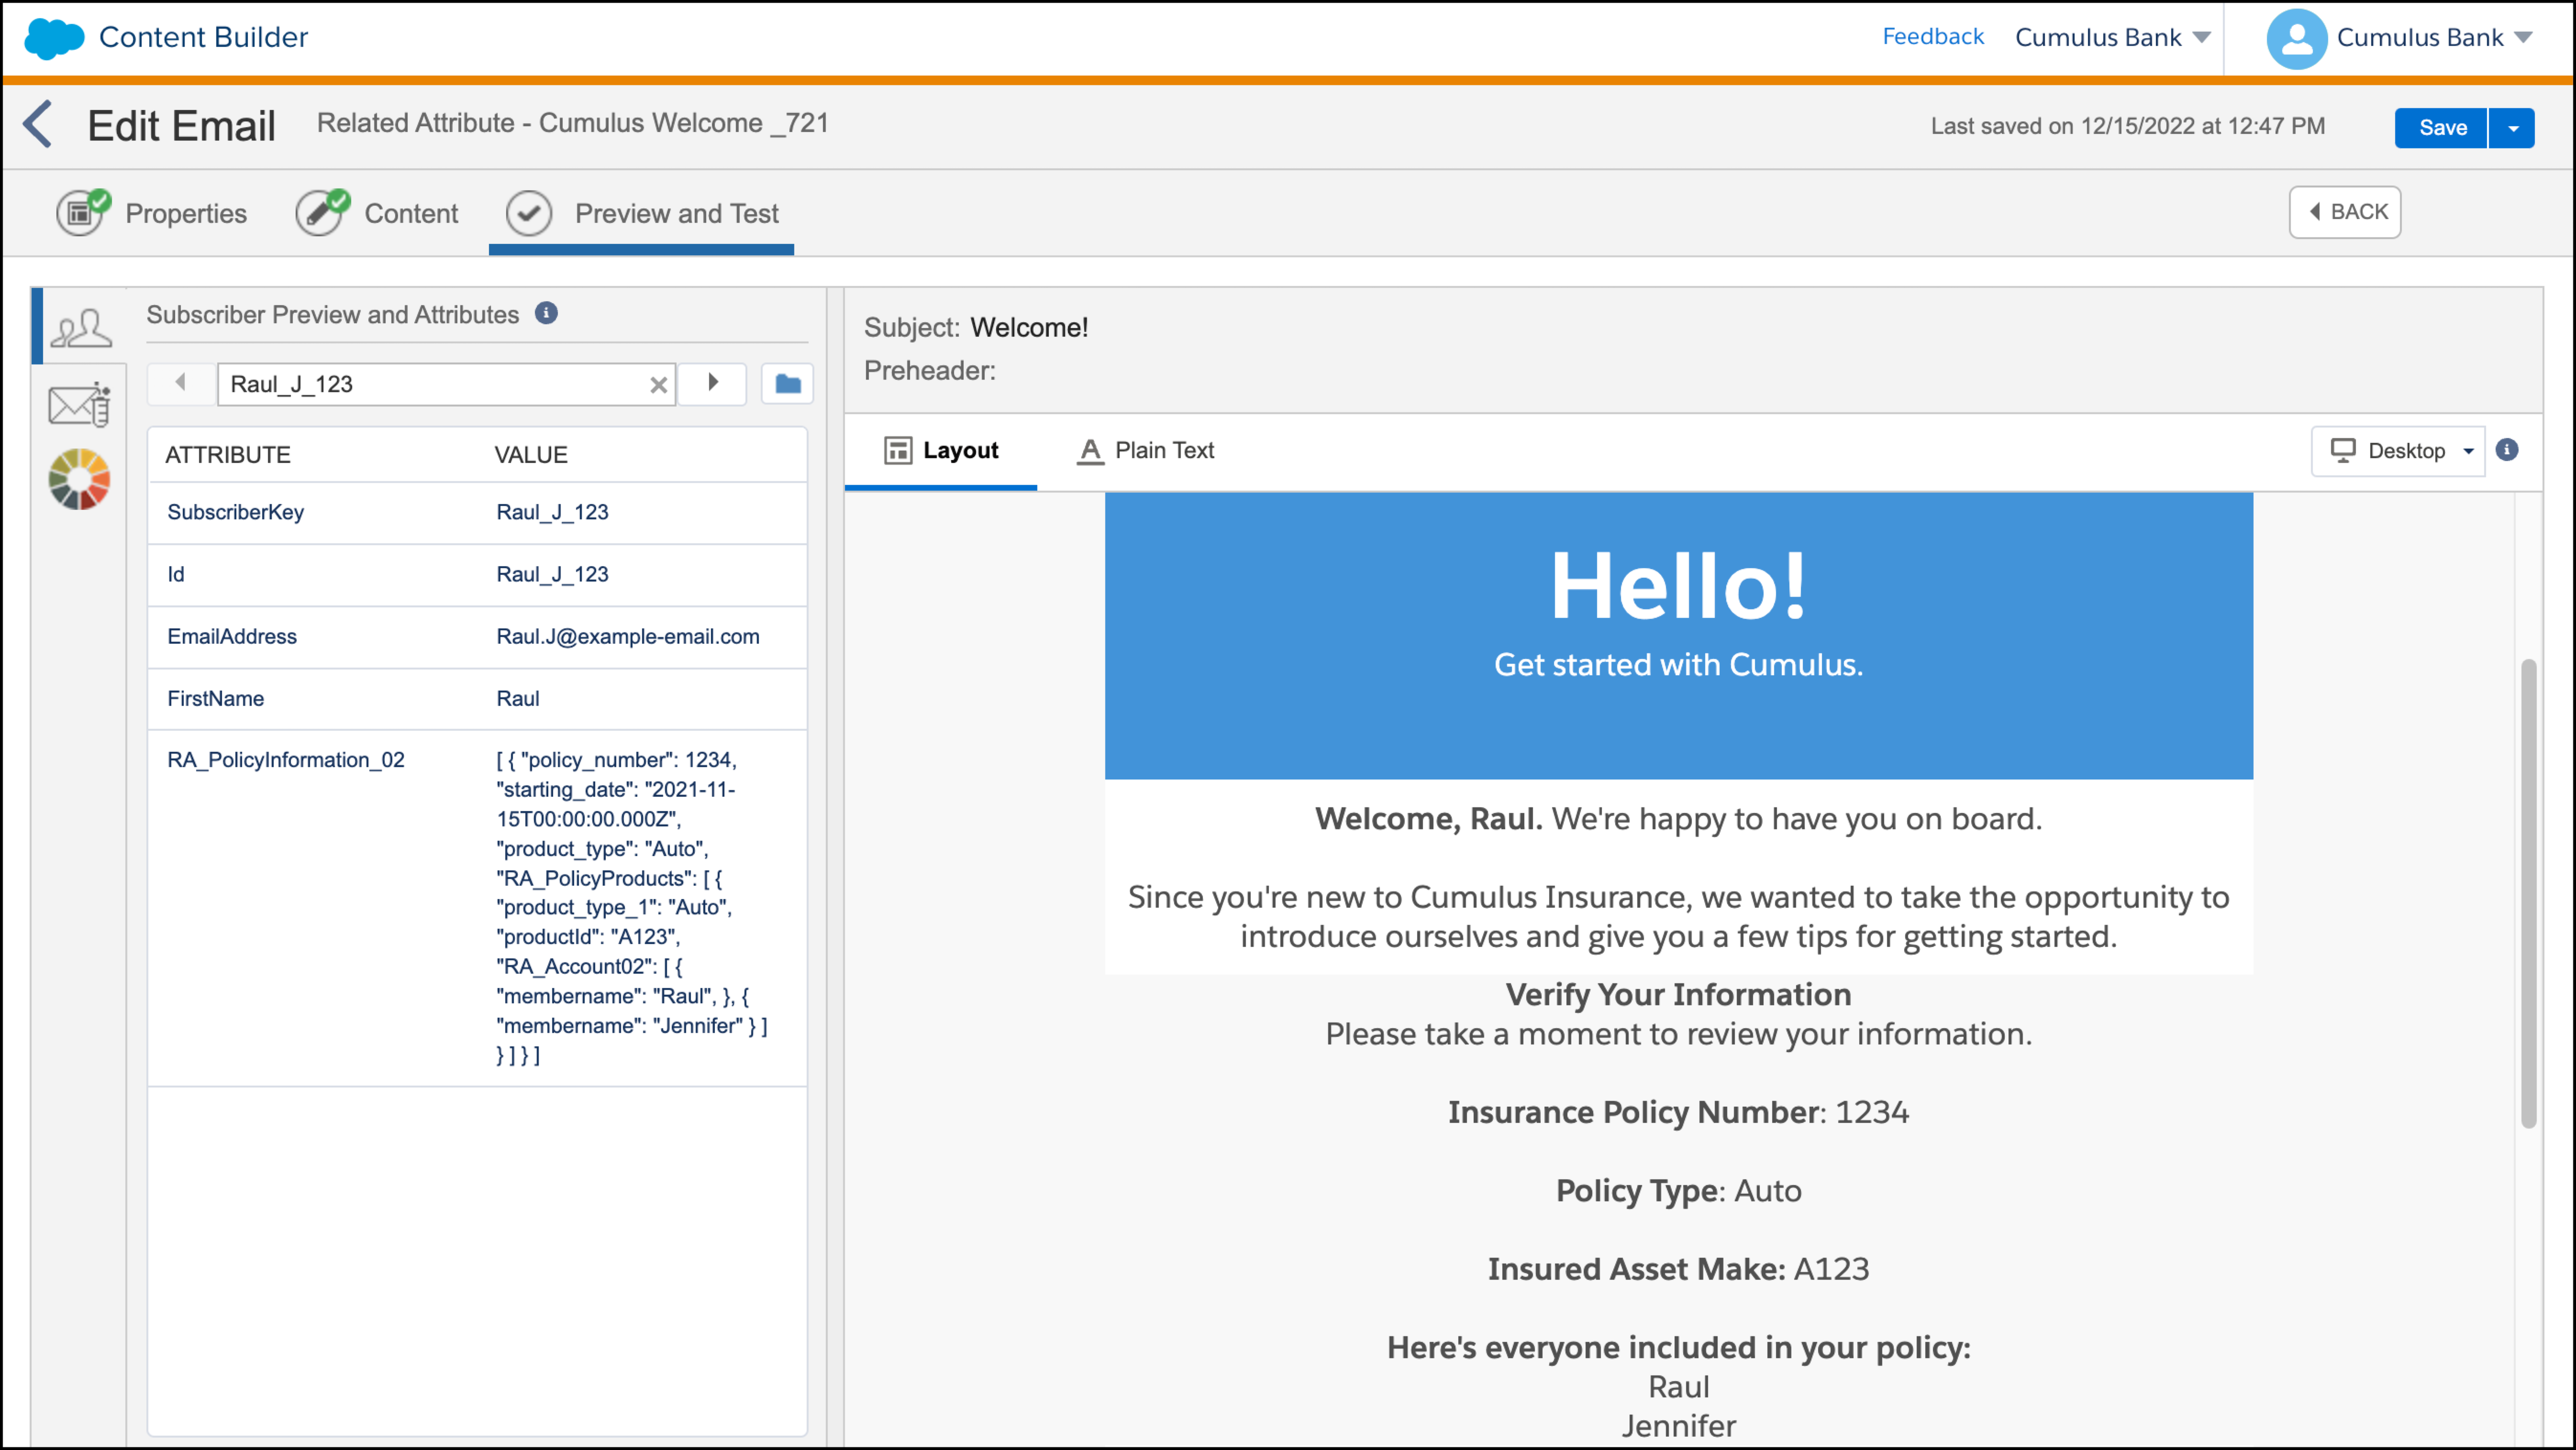Select the EmailAddress attribute label
The height and width of the screenshot is (1450, 2576).
tap(232, 636)
